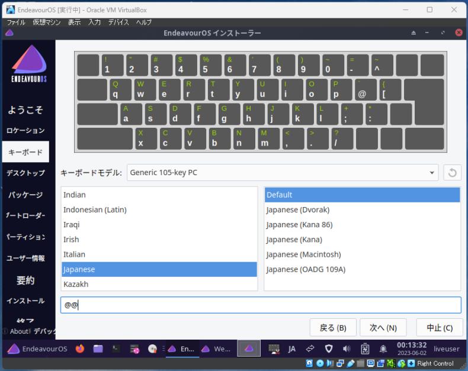Image resolution: width=468 pixels, height=371 pixels.
Task: Click the @ key on keyboard preview
Action: pos(366,90)
